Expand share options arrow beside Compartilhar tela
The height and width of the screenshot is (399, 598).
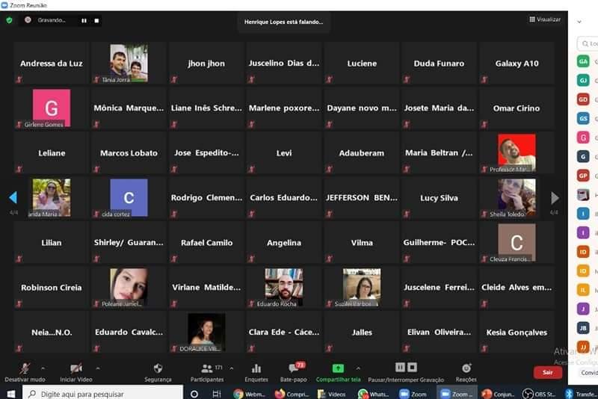[358, 368]
